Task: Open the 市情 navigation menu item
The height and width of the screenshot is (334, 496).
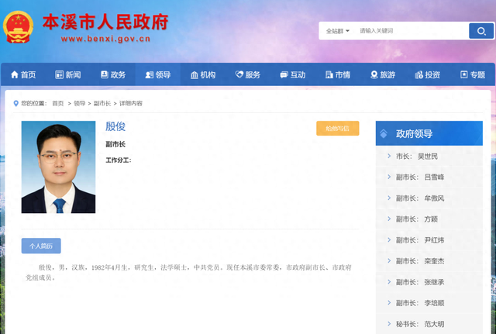Action: pos(336,75)
